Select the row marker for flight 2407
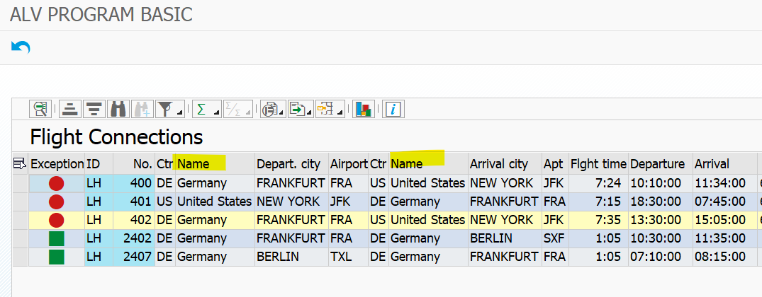 click(x=20, y=257)
